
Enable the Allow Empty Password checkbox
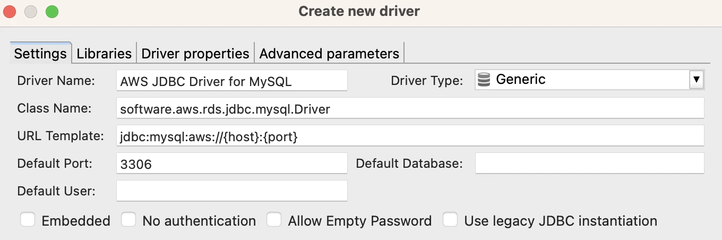274,220
